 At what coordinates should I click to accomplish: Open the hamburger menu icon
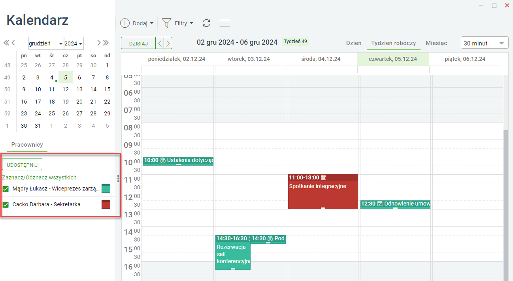224,23
